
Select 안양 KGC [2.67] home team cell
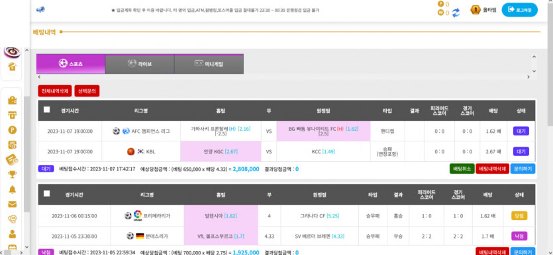click(x=221, y=151)
